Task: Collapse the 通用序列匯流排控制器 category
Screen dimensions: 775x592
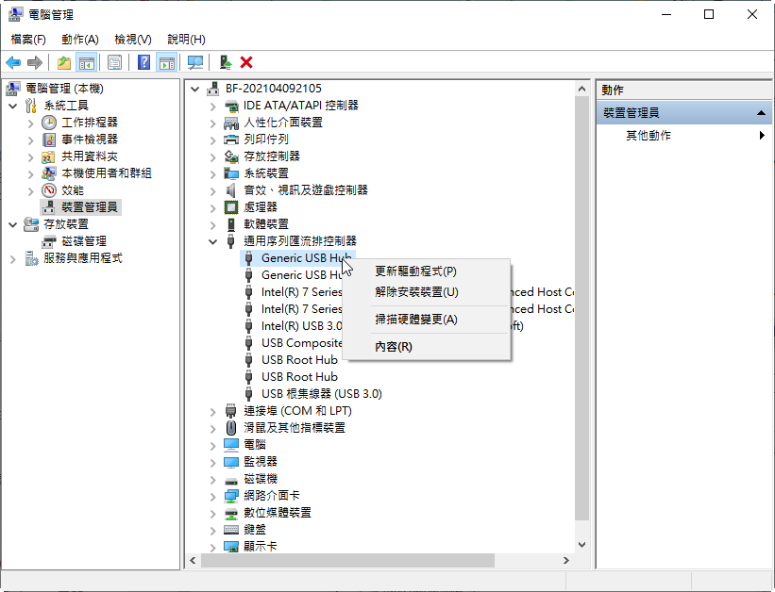Action: pyautogui.click(x=212, y=241)
